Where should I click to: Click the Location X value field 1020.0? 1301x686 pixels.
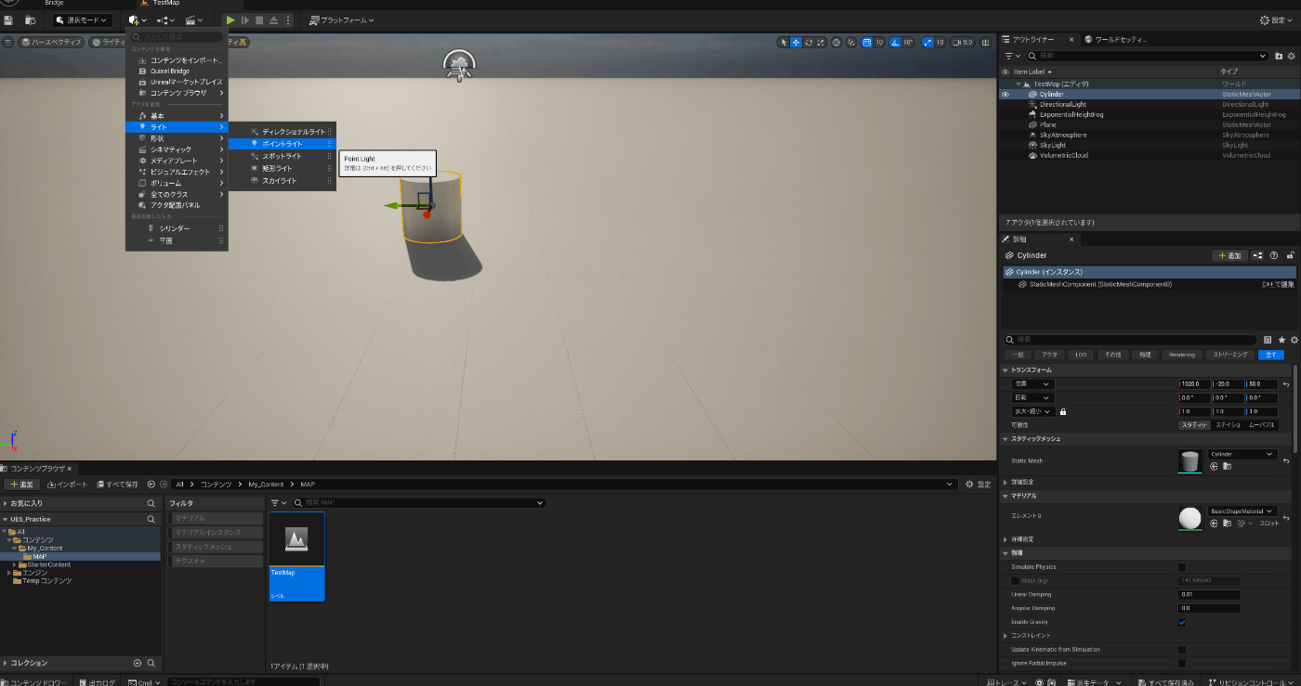pos(1195,383)
